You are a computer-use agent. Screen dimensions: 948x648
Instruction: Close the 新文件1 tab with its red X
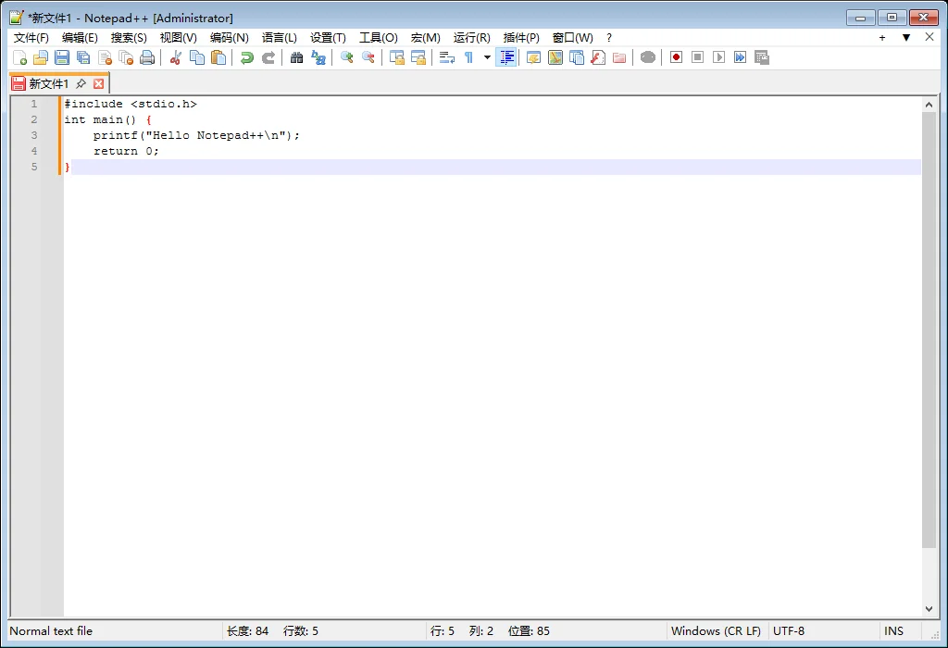(98, 83)
